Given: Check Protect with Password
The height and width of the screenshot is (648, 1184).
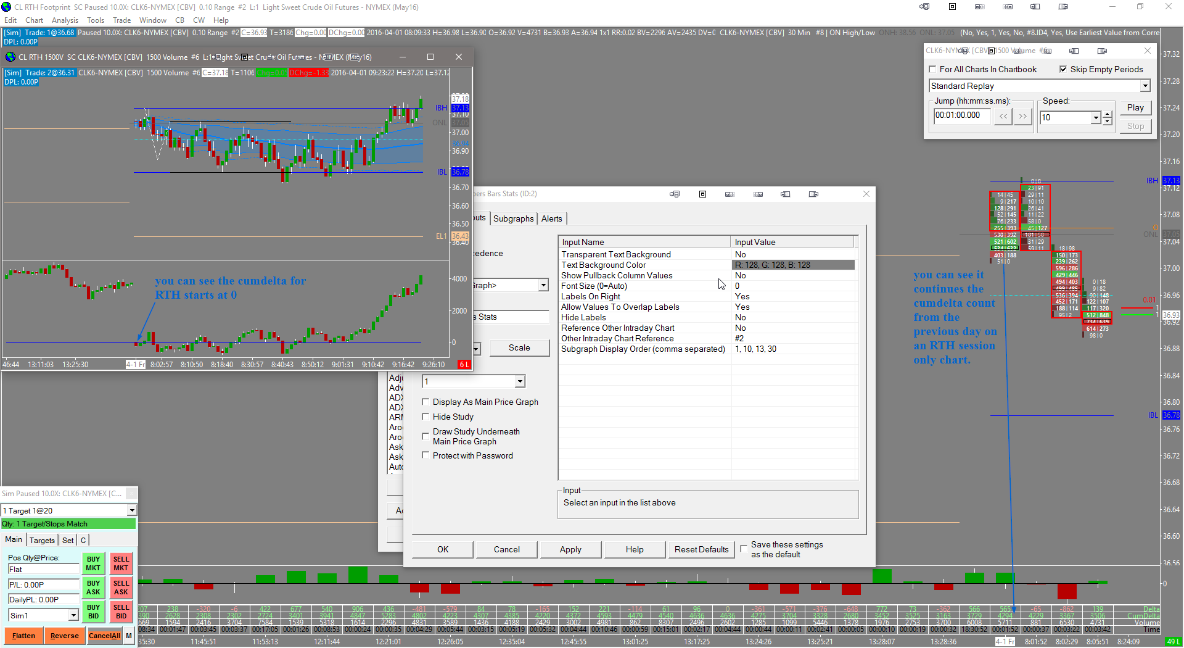Looking at the screenshot, I should click(x=425, y=455).
